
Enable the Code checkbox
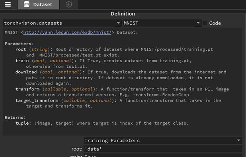tap(205, 23)
